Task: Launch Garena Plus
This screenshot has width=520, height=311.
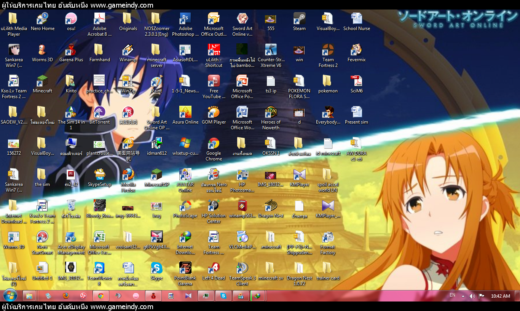Action: click(x=71, y=53)
